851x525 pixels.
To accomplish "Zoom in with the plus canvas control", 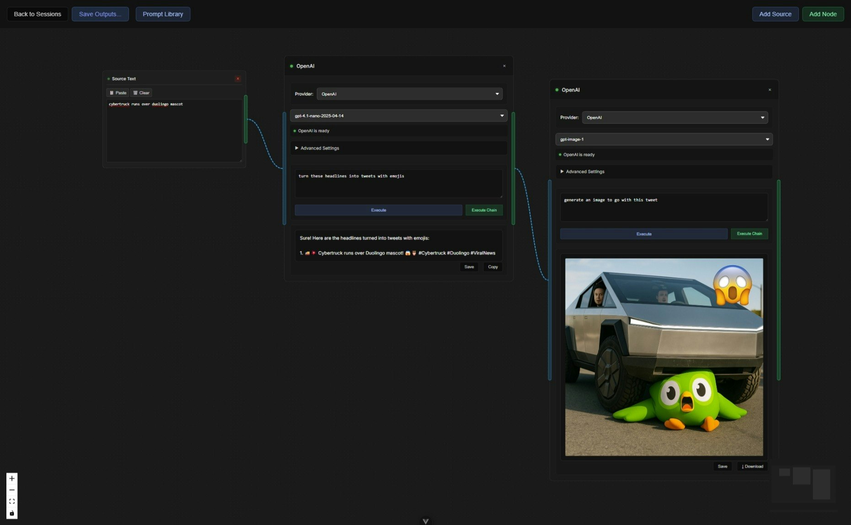I will (x=12, y=478).
